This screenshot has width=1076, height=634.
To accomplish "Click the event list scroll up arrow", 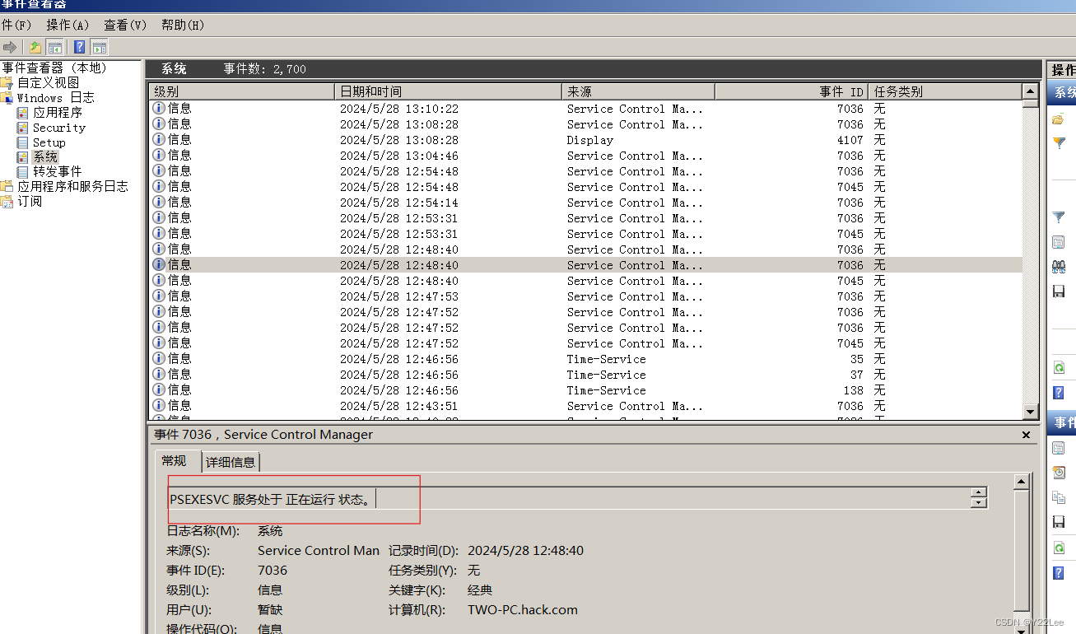I will 1030,91.
